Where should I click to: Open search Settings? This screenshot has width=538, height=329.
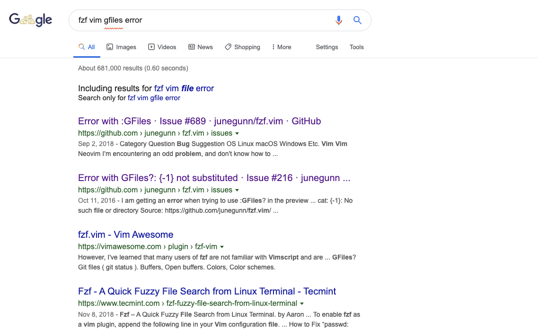[x=326, y=47]
